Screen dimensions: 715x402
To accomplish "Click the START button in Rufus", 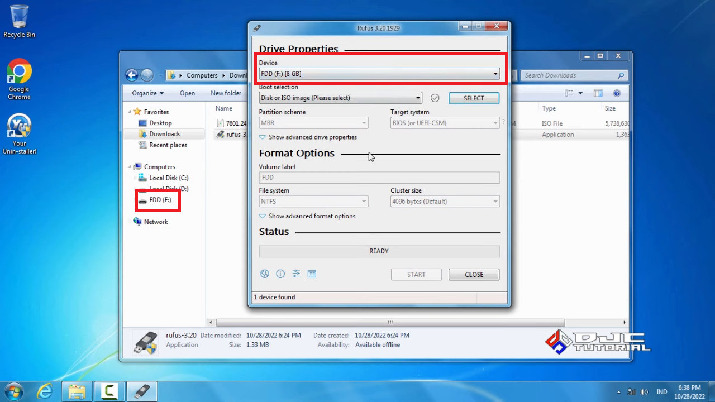I will coord(416,275).
